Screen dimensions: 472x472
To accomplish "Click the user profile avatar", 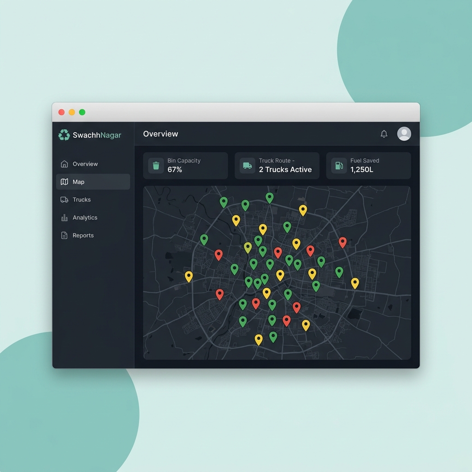I will pyautogui.click(x=404, y=134).
